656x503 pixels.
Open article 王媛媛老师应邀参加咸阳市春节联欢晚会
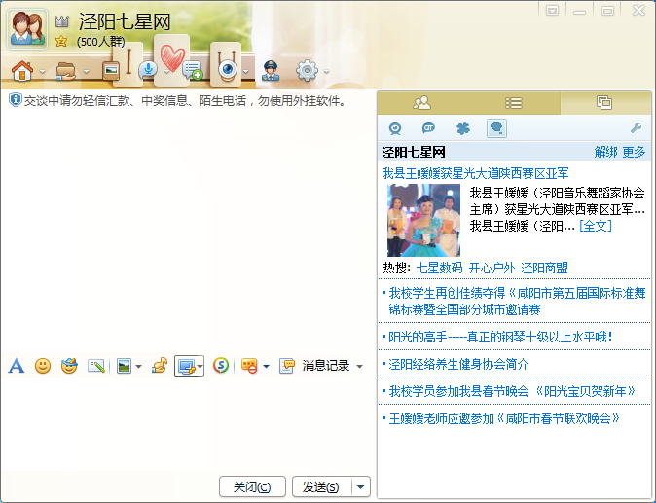click(x=504, y=418)
